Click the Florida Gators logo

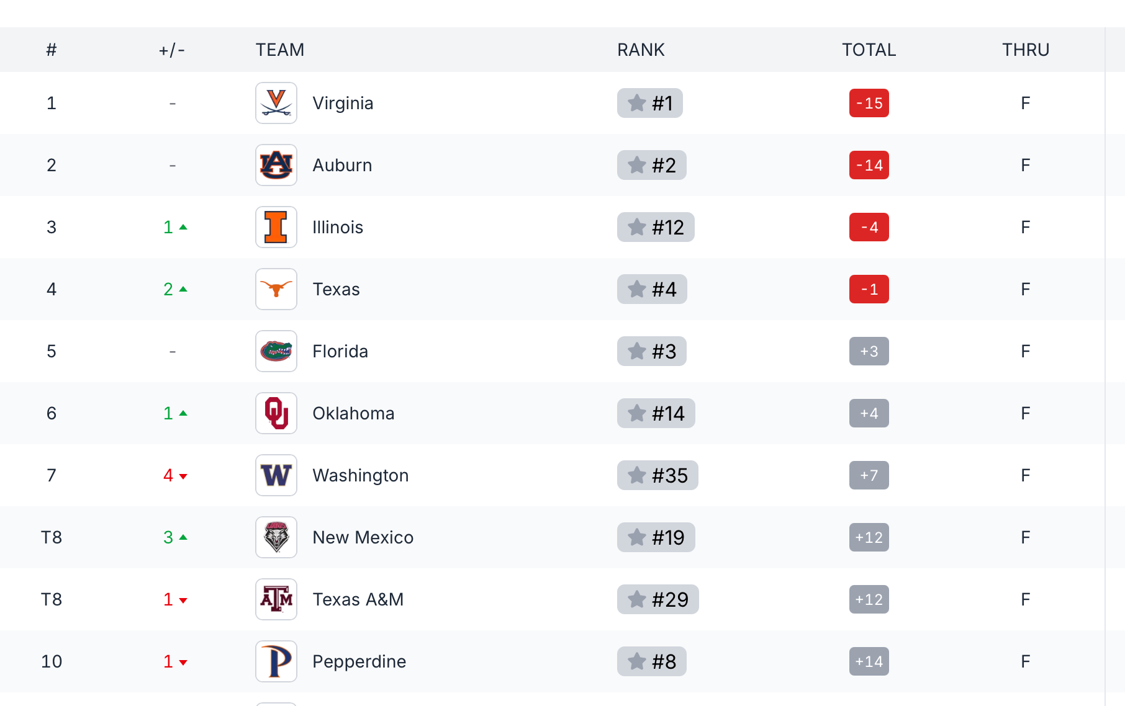[x=276, y=351]
